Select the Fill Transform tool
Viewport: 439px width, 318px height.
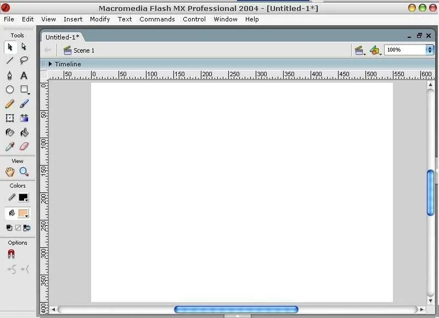pyautogui.click(x=24, y=118)
